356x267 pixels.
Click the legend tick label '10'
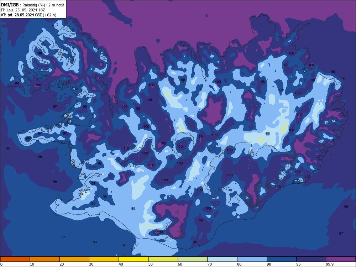coord(32,264)
